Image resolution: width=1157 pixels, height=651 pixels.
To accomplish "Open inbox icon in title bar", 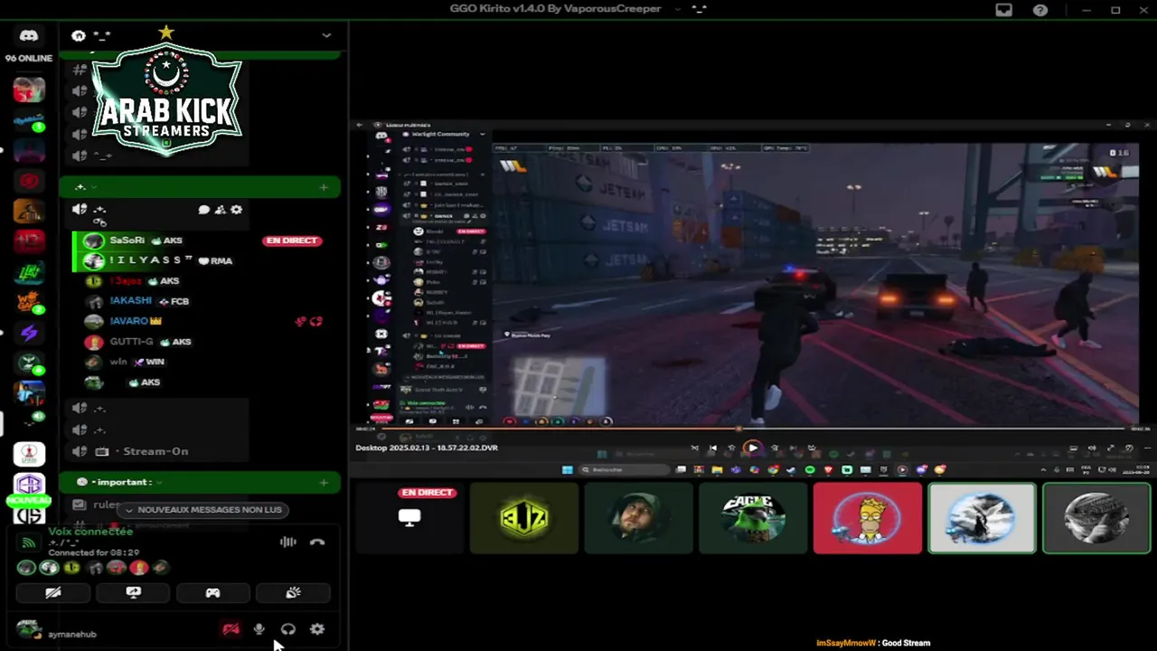I will [1004, 10].
